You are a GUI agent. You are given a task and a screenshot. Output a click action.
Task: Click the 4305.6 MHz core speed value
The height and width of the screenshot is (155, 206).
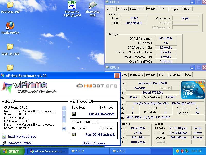point(138,128)
